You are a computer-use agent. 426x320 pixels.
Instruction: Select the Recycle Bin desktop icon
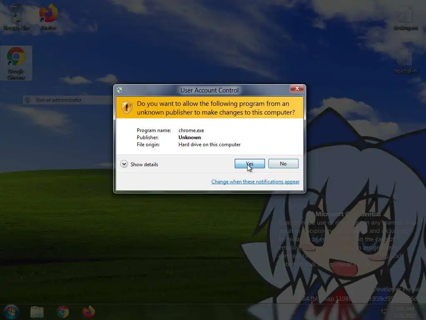[16, 17]
